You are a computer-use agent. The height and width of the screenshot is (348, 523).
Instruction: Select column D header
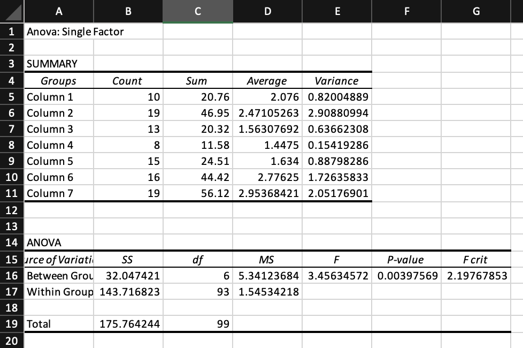pos(267,11)
